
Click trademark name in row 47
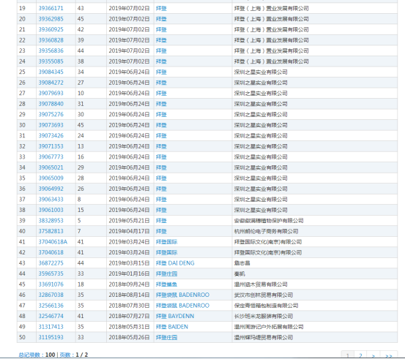coord(182,306)
